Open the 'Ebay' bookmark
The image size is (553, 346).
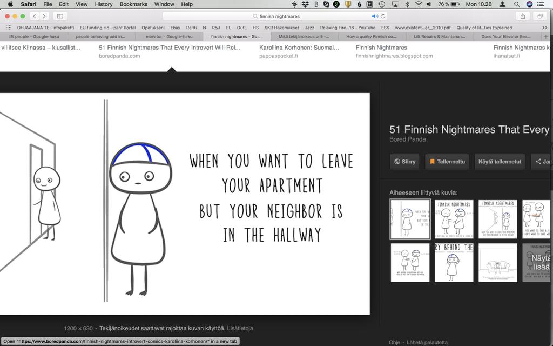pyautogui.click(x=176, y=28)
